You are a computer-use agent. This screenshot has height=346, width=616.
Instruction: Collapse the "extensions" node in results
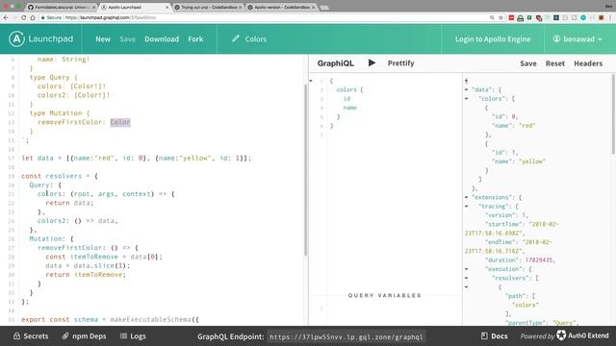point(466,197)
